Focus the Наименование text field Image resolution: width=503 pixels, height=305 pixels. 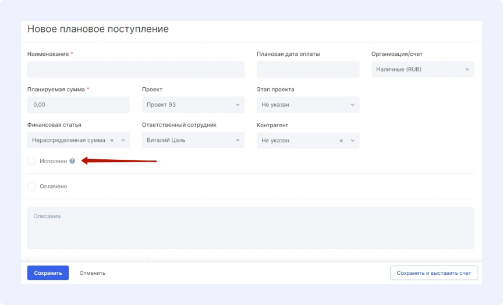[136, 70]
